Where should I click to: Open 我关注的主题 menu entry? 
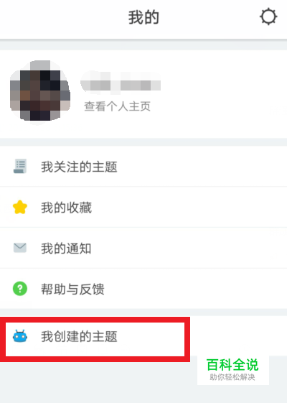pos(143,166)
